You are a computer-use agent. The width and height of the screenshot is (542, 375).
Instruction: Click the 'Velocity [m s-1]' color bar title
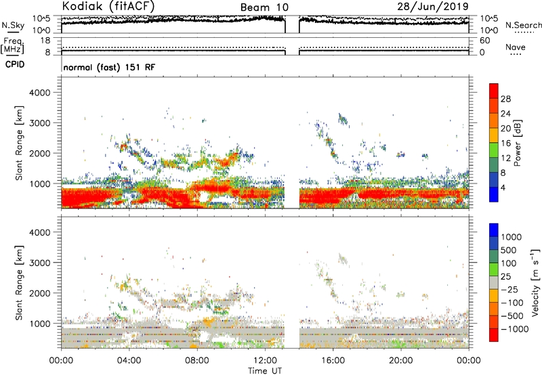[535, 282]
